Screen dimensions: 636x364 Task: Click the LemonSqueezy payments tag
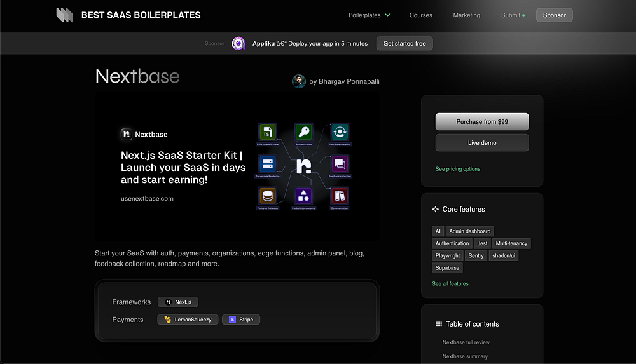click(x=188, y=320)
